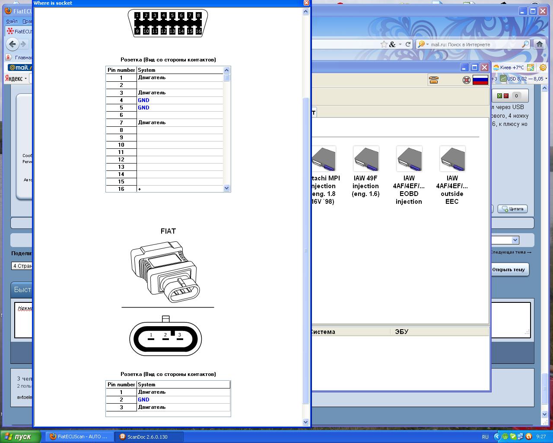Click the telephone icon in ScanDoc toolbar
Screen dimensions: 553x443
pyautogui.click(x=434, y=80)
